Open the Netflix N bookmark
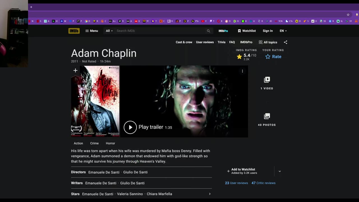The height and width of the screenshot is (202, 359). click(31, 21)
